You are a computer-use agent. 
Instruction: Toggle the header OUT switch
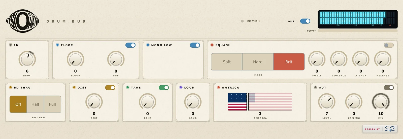coord(305,21)
